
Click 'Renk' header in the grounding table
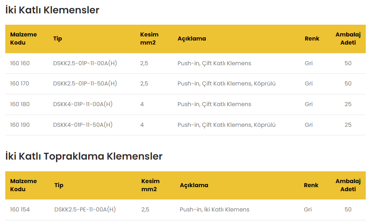pos(311,185)
